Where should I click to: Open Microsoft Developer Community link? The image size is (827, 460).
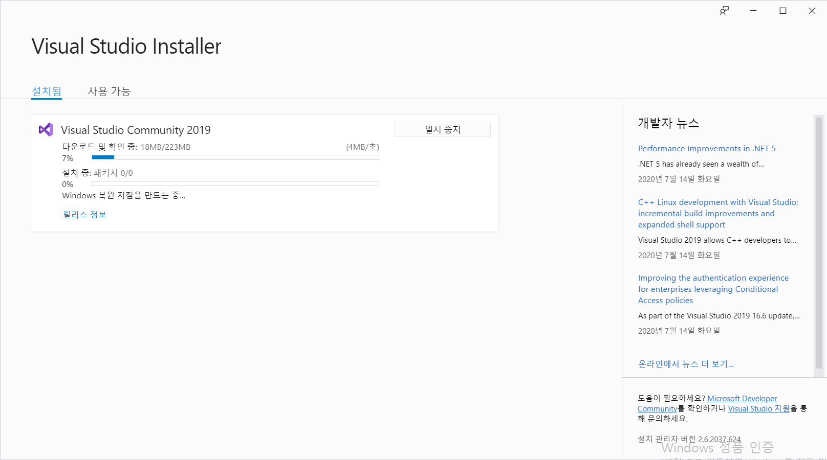click(742, 399)
